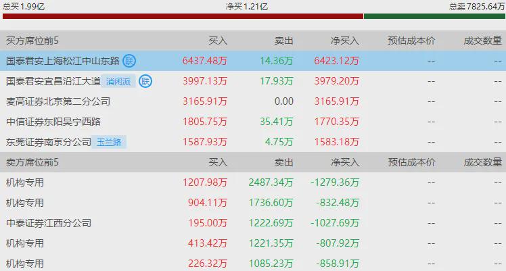The height and width of the screenshot is (271, 506).
Task: Click net buy value 6423.12万
Action: (337, 61)
